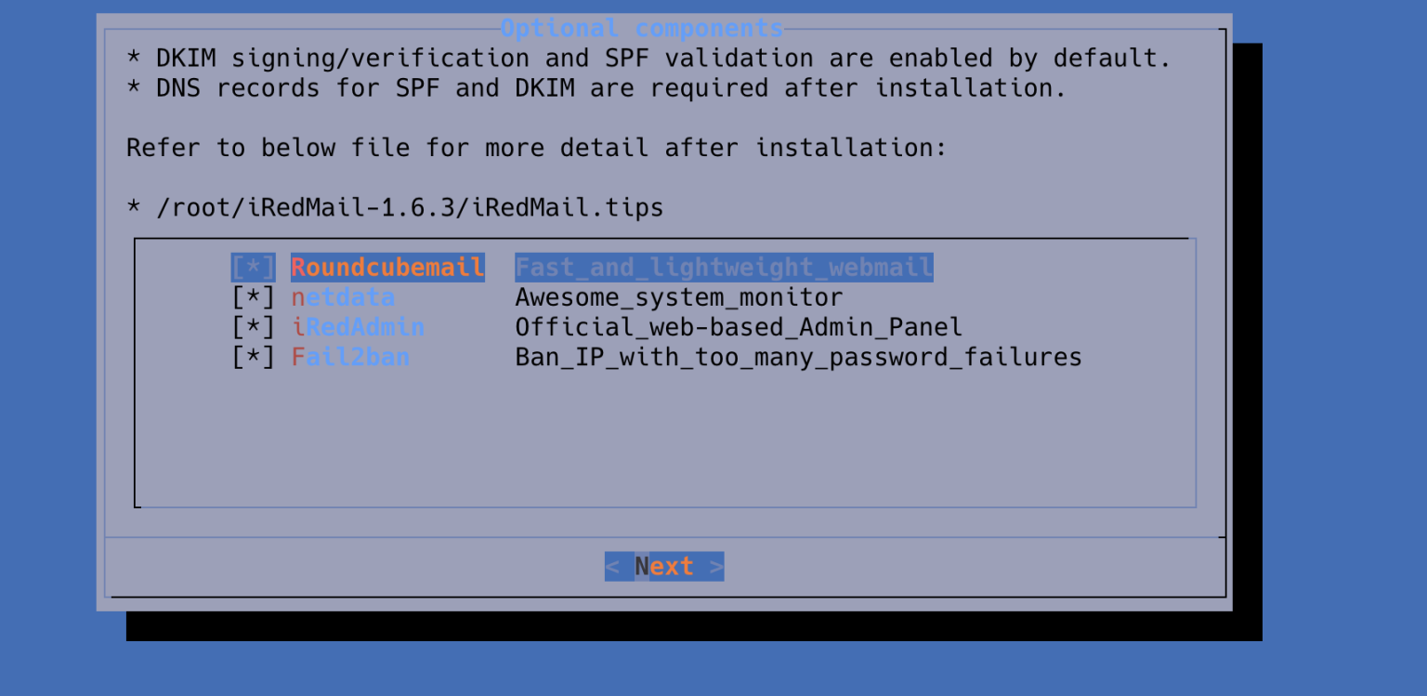1427x696 pixels.
Task: Click the left angle bracket of Next
Action: pos(612,566)
